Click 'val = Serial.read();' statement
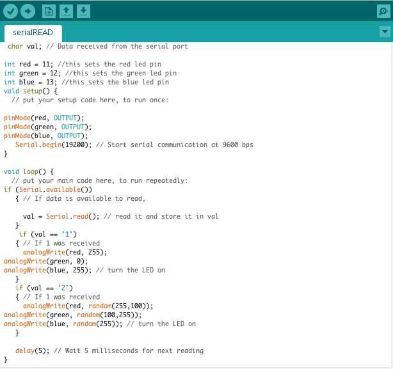Viewport: 393px width, 369px height. point(61,216)
